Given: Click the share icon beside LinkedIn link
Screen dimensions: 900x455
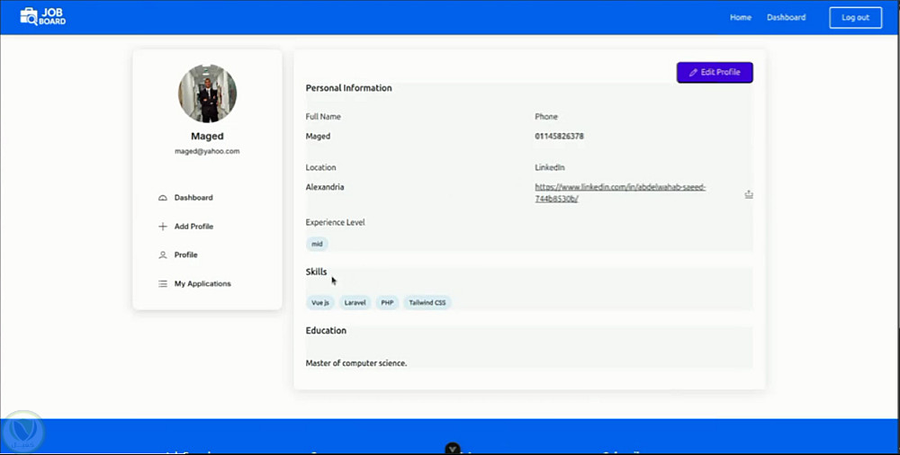Looking at the screenshot, I should point(749,194).
